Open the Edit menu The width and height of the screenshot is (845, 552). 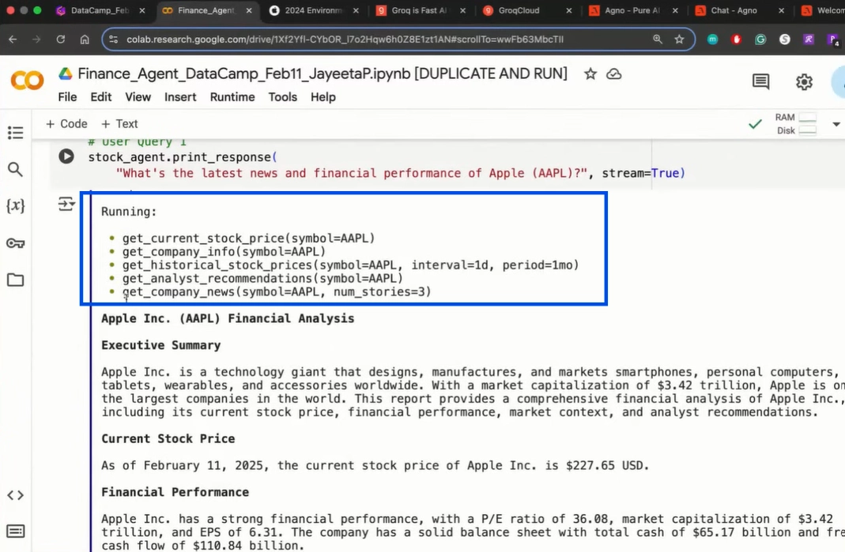(100, 97)
